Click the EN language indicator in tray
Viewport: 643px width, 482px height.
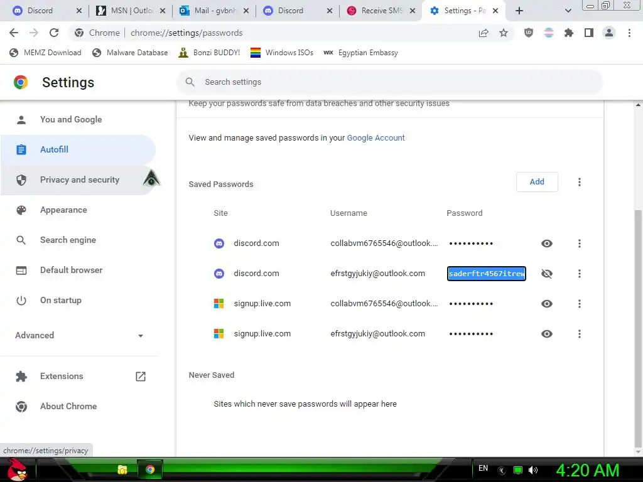483,468
